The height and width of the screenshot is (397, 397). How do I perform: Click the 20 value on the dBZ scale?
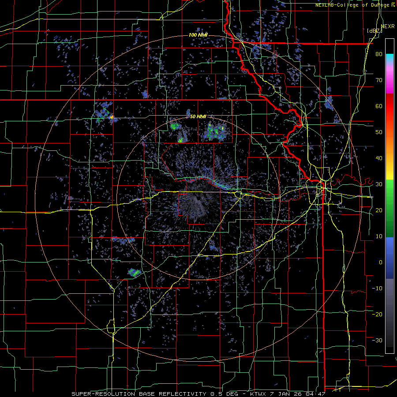tap(379, 210)
